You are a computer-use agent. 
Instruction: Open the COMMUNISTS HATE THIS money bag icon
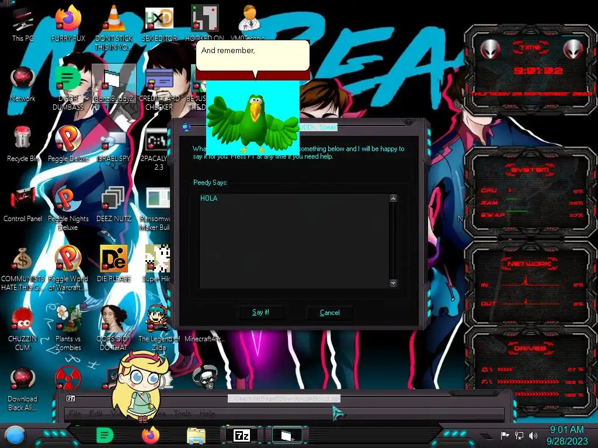23,269
